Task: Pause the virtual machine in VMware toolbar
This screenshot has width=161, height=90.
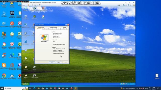Action: coord(29,5)
